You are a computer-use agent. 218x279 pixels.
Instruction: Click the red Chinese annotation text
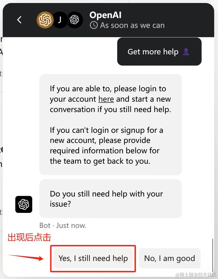[x=29, y=237]
